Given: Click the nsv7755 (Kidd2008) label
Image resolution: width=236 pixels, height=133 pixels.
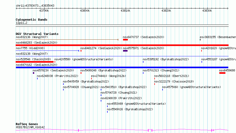Looking at the screenshot, I should tap(30, 48).
